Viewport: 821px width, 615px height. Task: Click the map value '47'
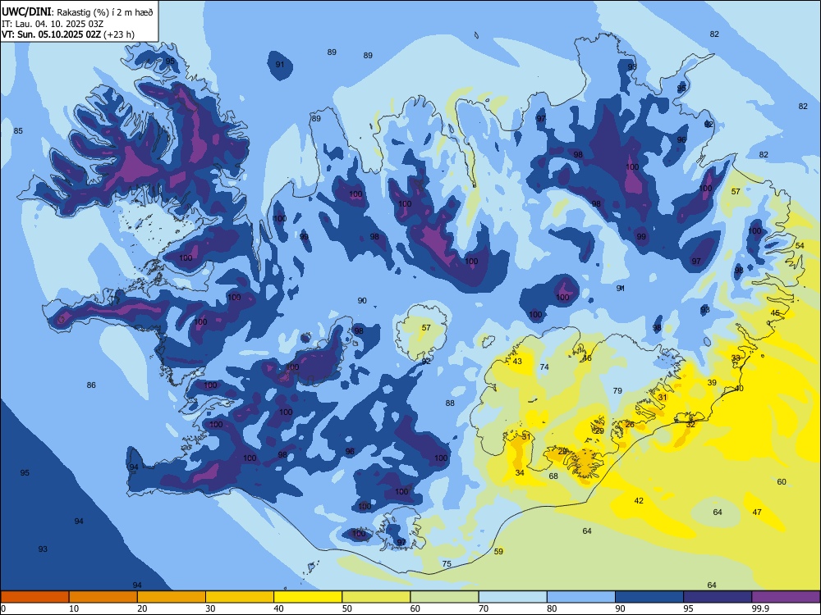[x=757, y=512]
